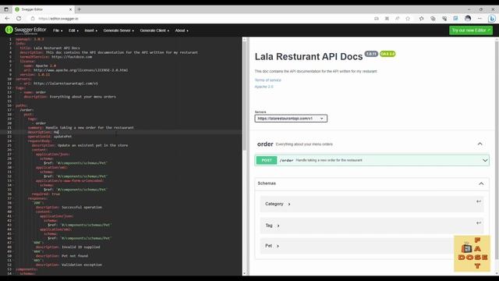499x281 pixels.
Task: Open the Generate Client menu
Action: [x=154, y=30]
